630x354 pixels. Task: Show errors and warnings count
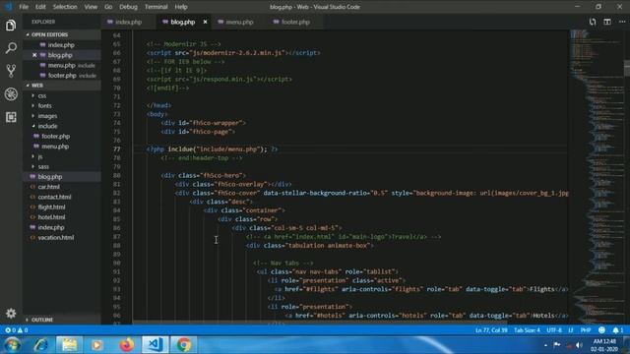[16, 330]
